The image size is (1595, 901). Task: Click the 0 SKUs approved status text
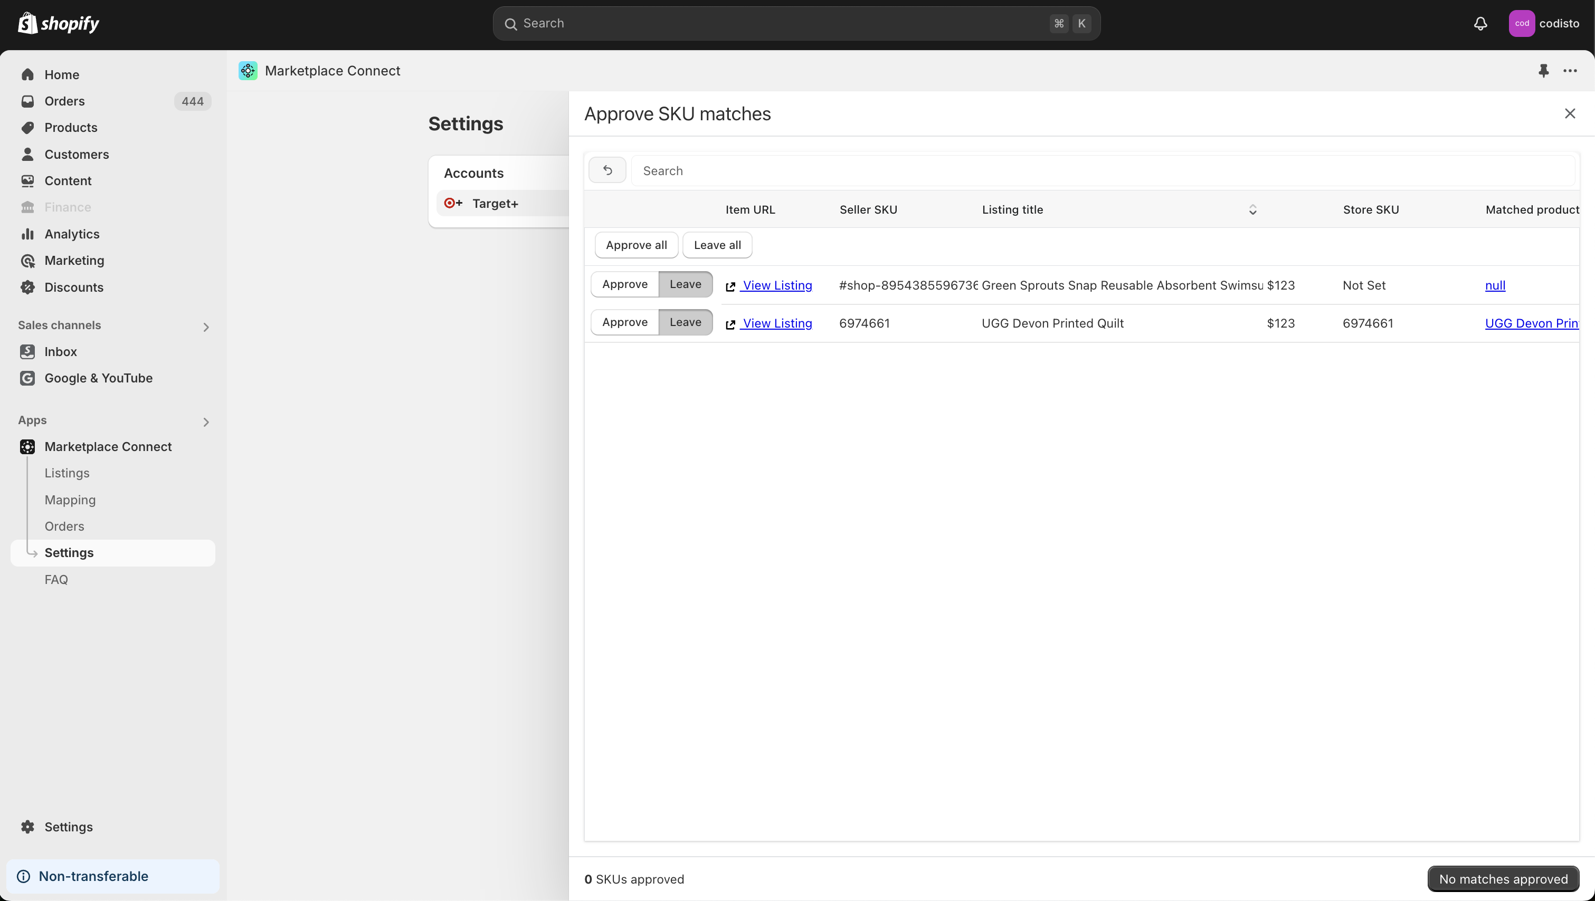(x=634, y=879)
